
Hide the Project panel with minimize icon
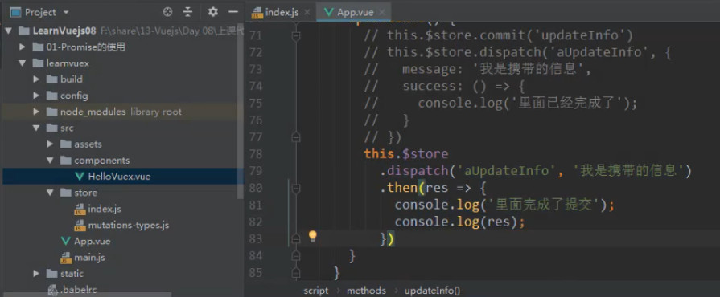(x=234, y=12)
